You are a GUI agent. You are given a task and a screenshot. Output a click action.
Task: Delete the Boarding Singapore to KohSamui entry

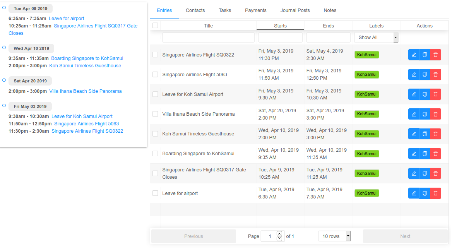436,154
